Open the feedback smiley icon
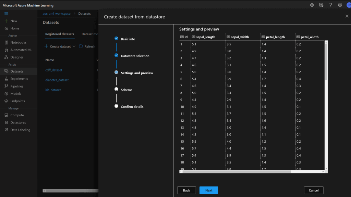351x197 pixels. [340, 5]
